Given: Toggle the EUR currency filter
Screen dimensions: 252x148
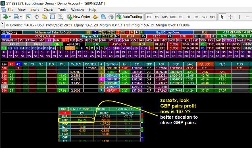Looking at the screenshot, I should point(57,40).
